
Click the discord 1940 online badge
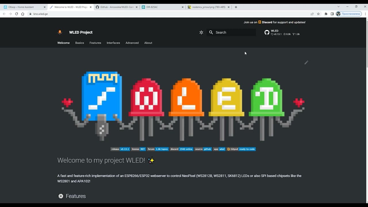[181, 149]
